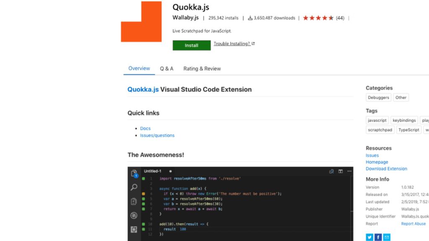Share the extension via the email icon
The image size is (429, 241).
click(387, 237)
